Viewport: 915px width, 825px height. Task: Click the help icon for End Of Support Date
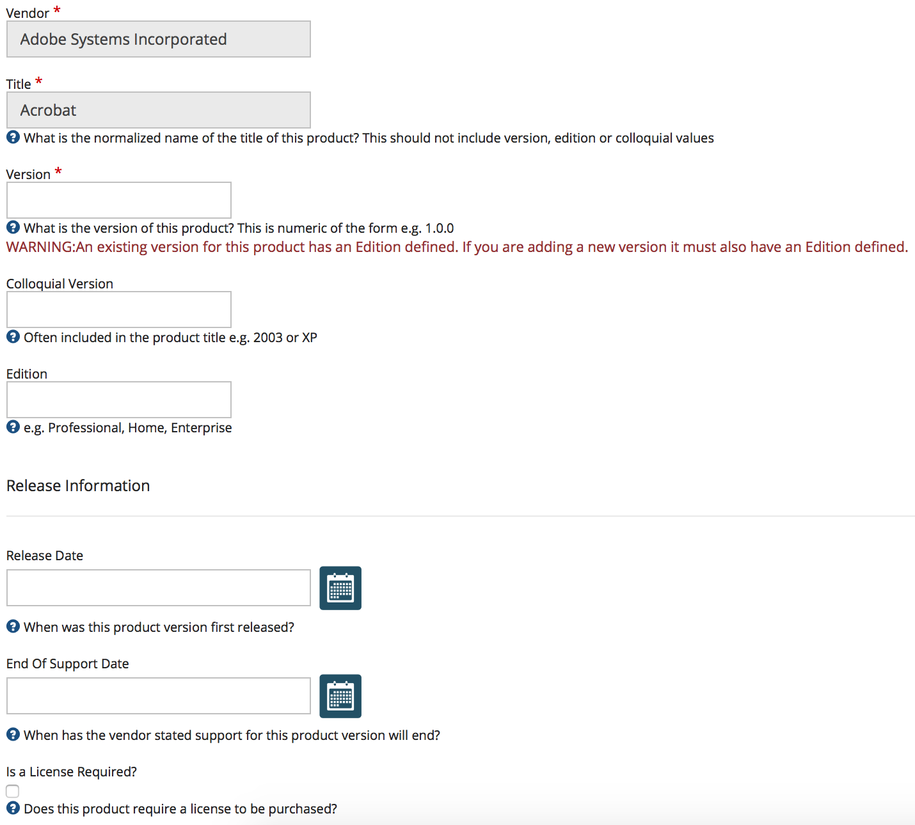pos(13,735)
